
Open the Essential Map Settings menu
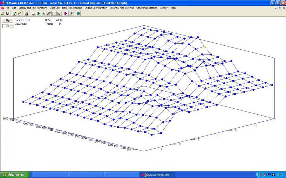tap(122, 8)
